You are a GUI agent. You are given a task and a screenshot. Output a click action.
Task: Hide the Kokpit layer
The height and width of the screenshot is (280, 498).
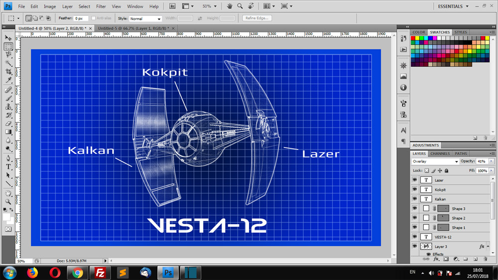tap(414, 189)
